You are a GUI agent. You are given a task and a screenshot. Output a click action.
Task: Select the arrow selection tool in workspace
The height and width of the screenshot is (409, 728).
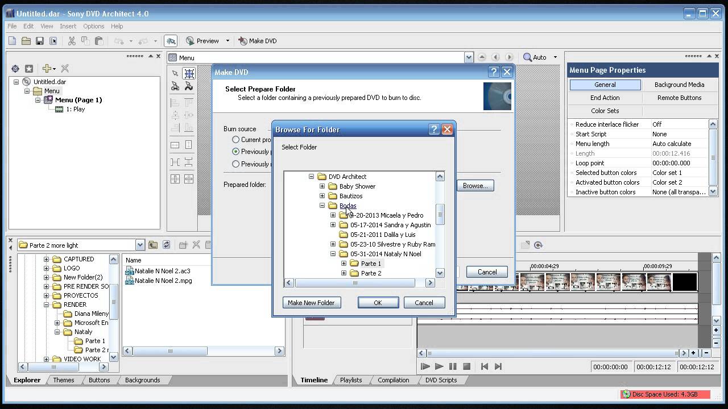(175, 73)
